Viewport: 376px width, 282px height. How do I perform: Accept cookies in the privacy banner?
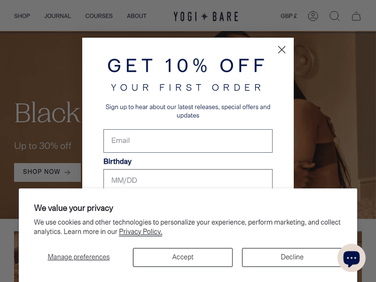click(x=182, y=257)
